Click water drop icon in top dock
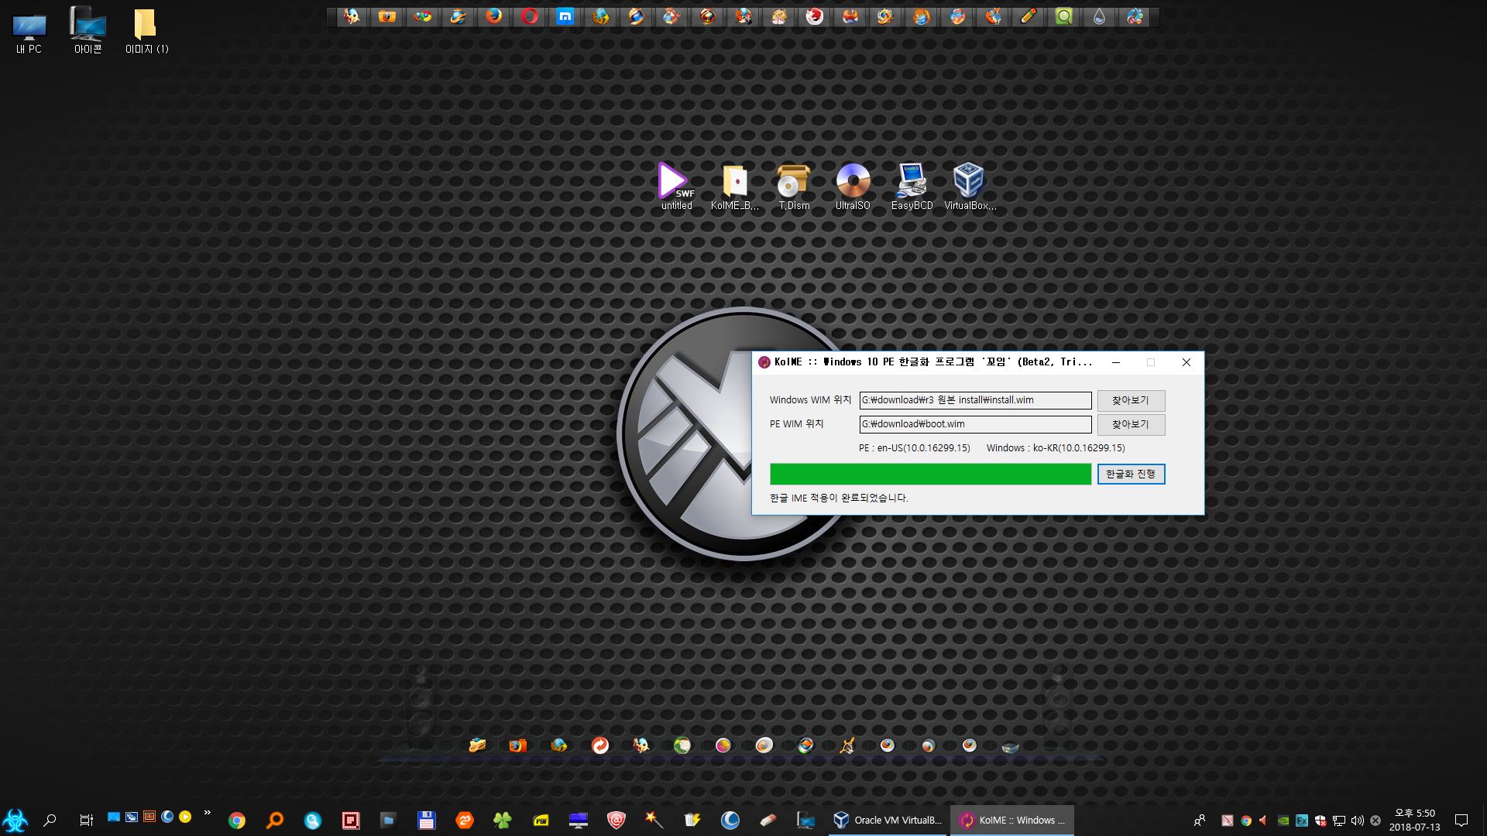The image size is (1487, 836). coord(1100,16)
